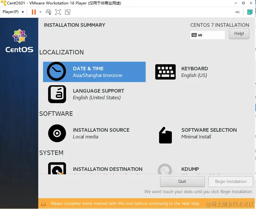256x209 pixels.
Task: Click 'English (US)' keyboard text
Action: tap(194, 75)
